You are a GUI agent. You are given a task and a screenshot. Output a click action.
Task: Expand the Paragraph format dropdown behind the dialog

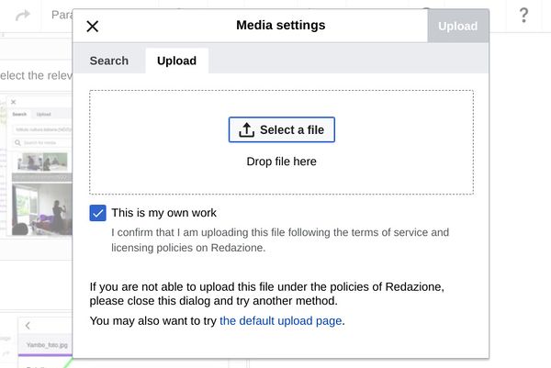pos(61,15)
